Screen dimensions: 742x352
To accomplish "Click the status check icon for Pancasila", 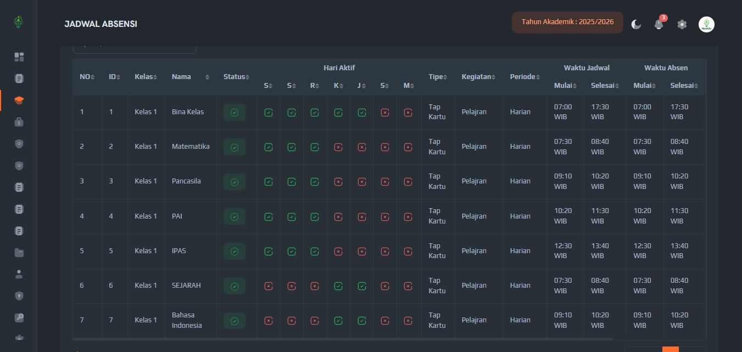I will pos(235,182).
